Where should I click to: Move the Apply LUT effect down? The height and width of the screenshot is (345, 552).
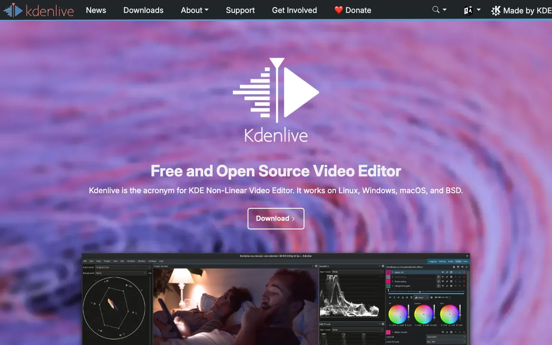(x=460, y=272)
